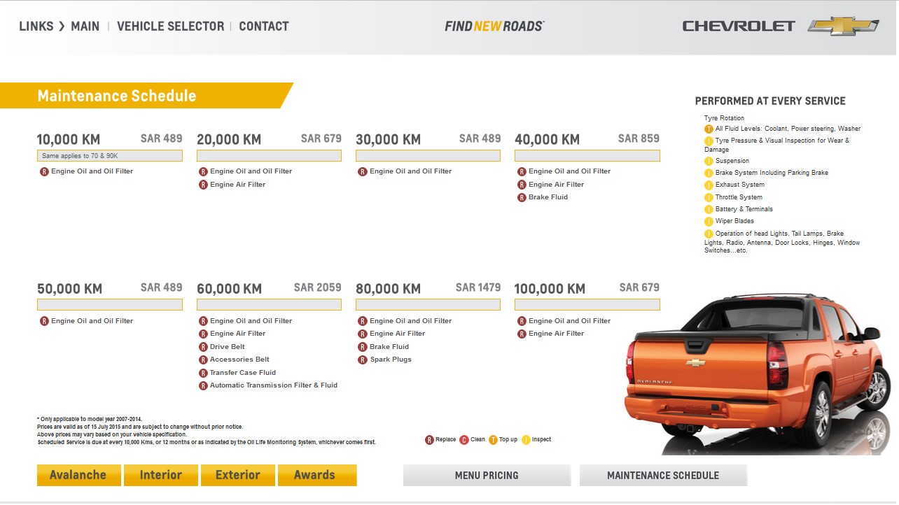Open the Links breadcrumb
899x505 pixels.
tap(36, 27)
